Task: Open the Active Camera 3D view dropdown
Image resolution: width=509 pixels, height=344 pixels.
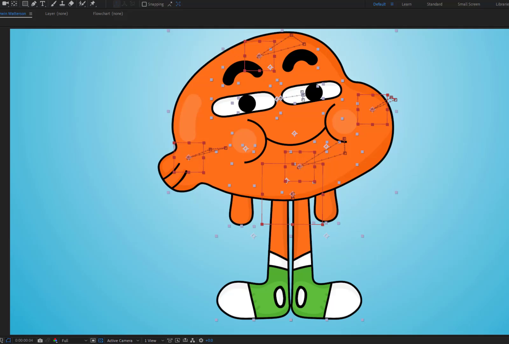Action: point(123,340)
